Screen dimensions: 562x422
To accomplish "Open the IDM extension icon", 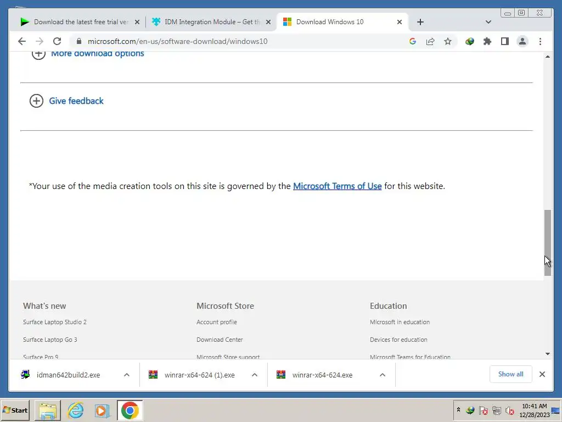I will tap(470, 41).
